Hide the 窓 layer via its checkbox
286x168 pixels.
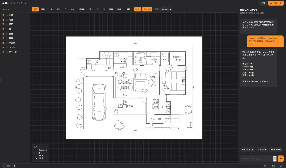click(3, 29)
